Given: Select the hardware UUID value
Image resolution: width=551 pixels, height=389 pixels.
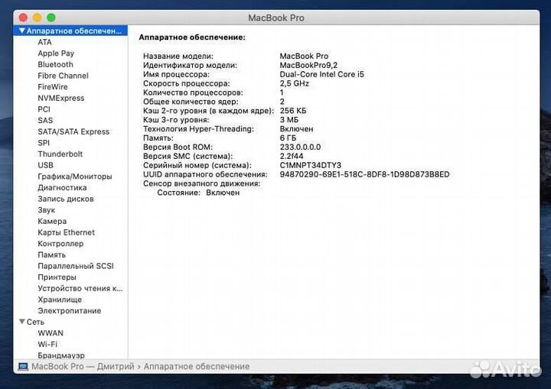Looking at the screenshot, I should 365,175.
